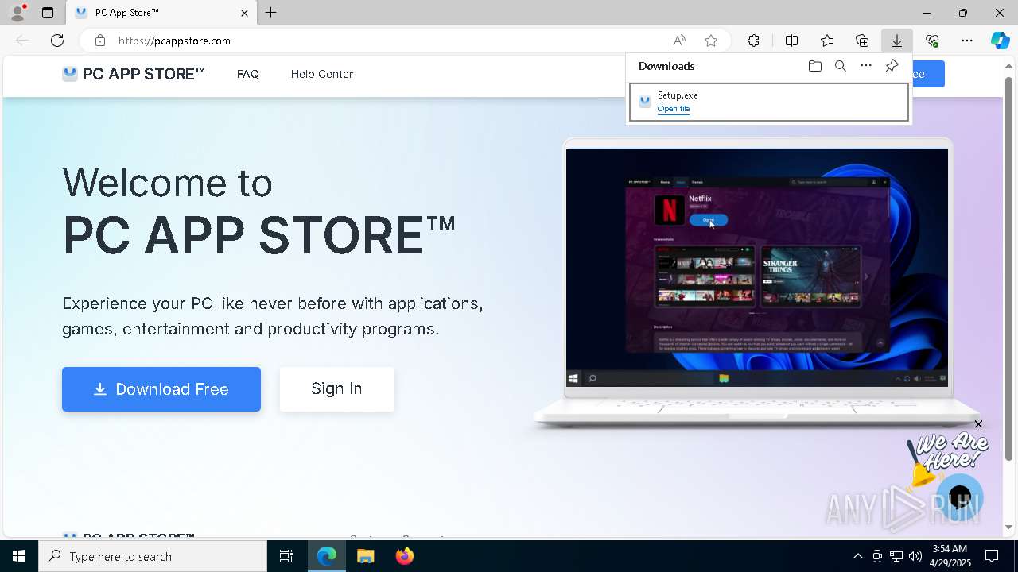Show hidden system tray icons

857,556
